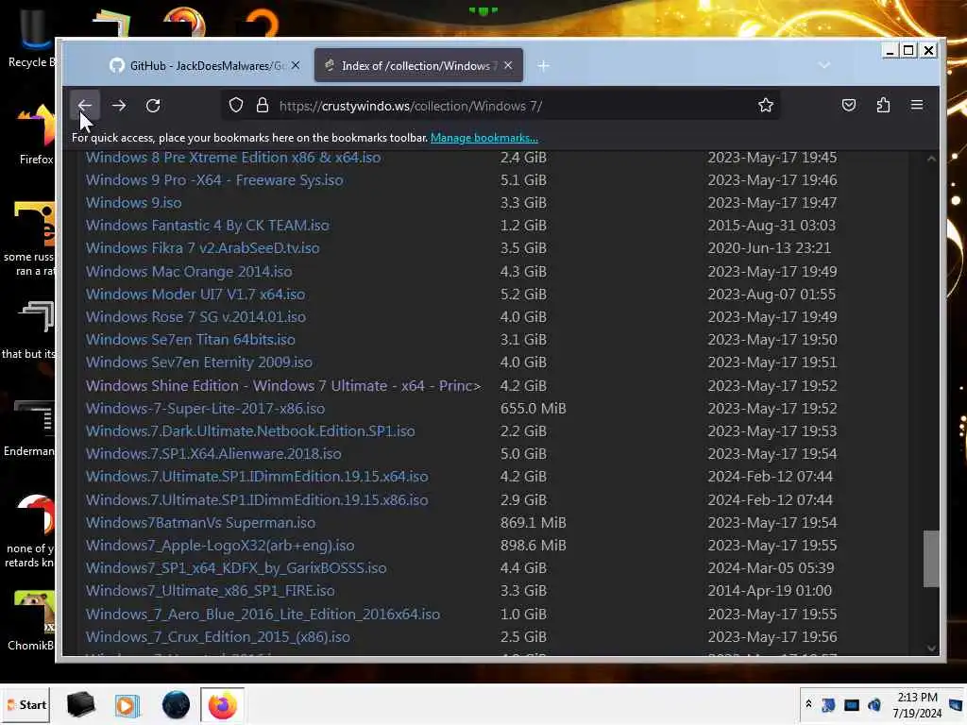The width and height of the screenshot is (967, 725).
Task: Select the 'that but its' desktop icon
Action: (29, 329)
